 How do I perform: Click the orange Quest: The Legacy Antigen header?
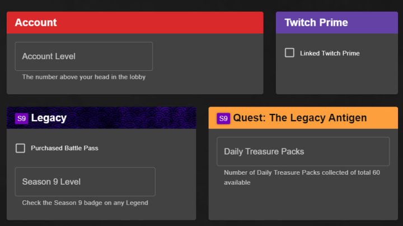pyautogui.click(x=303, y=118)
